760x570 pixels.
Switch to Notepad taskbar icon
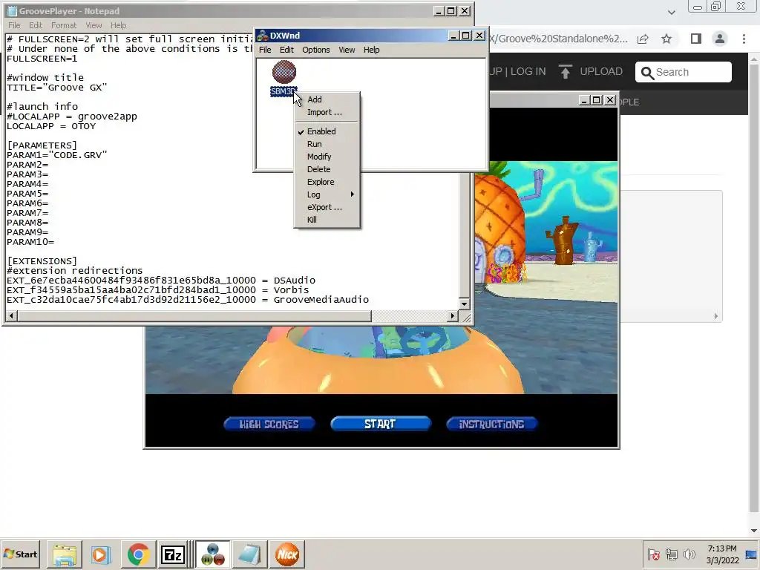click(249, 554)
